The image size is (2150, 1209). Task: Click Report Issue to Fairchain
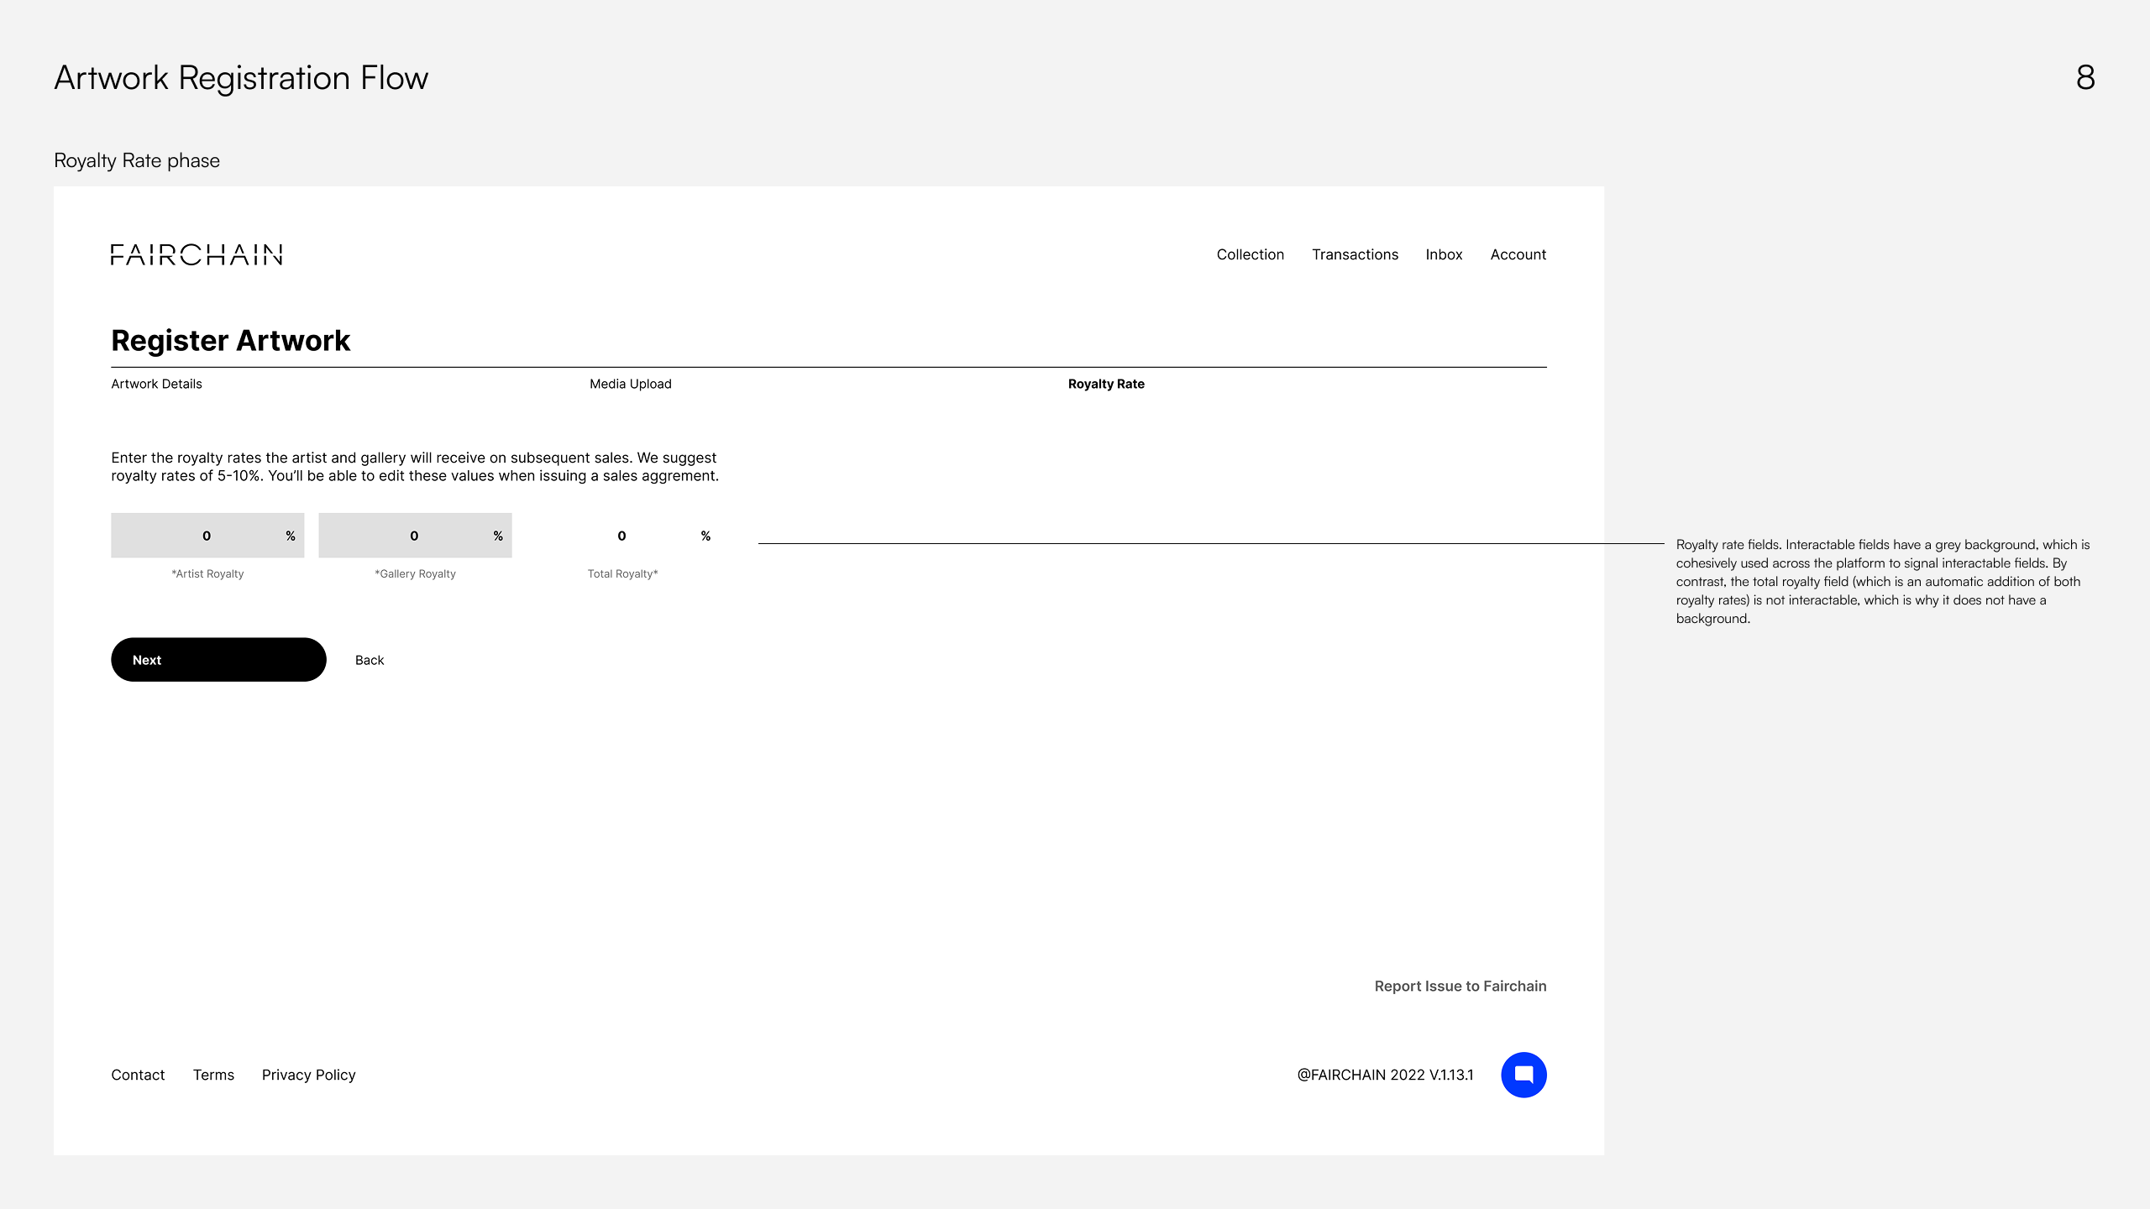pos(1460,986)
